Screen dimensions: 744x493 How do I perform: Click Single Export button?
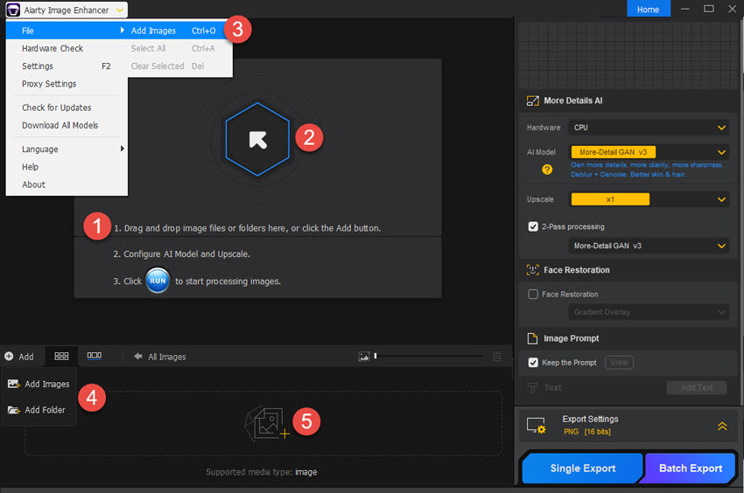pyautogui.click(x=582, y=469)
